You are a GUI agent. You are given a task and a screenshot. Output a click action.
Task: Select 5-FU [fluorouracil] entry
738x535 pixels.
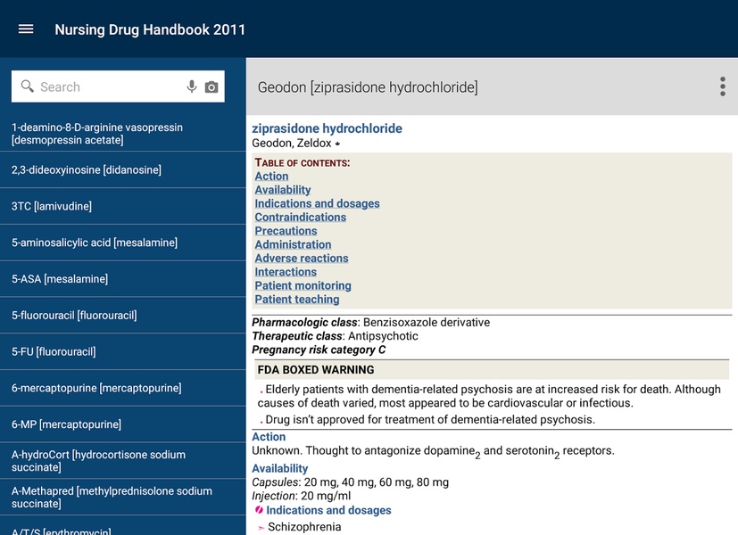(123, 351)
